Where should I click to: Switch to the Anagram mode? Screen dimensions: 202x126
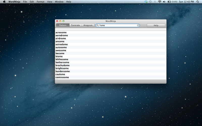coord(88,25)
